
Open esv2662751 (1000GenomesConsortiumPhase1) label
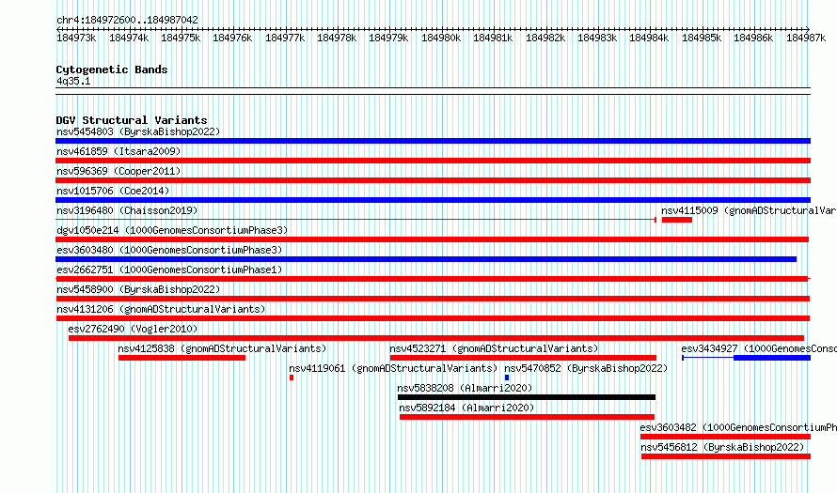click(169, 270)
